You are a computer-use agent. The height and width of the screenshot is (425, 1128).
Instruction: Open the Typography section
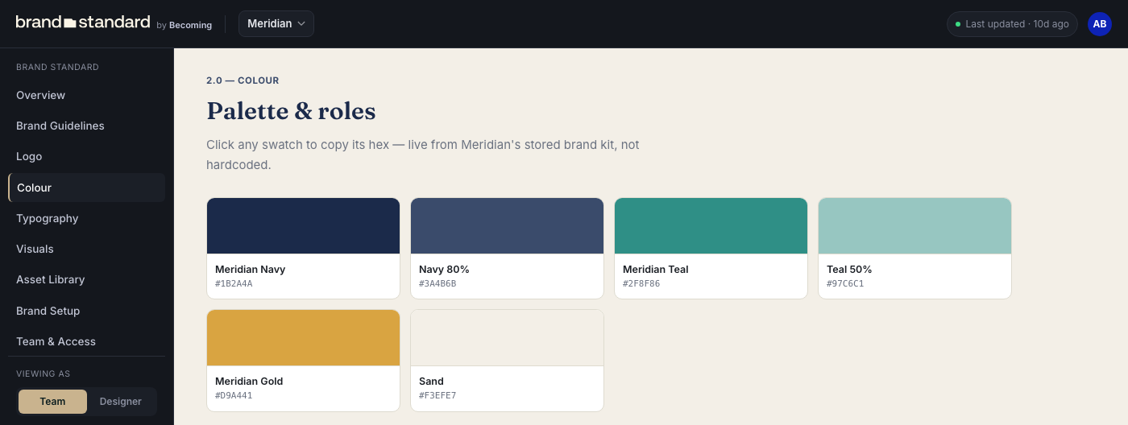pyautogui.click(x=86, y=218)
